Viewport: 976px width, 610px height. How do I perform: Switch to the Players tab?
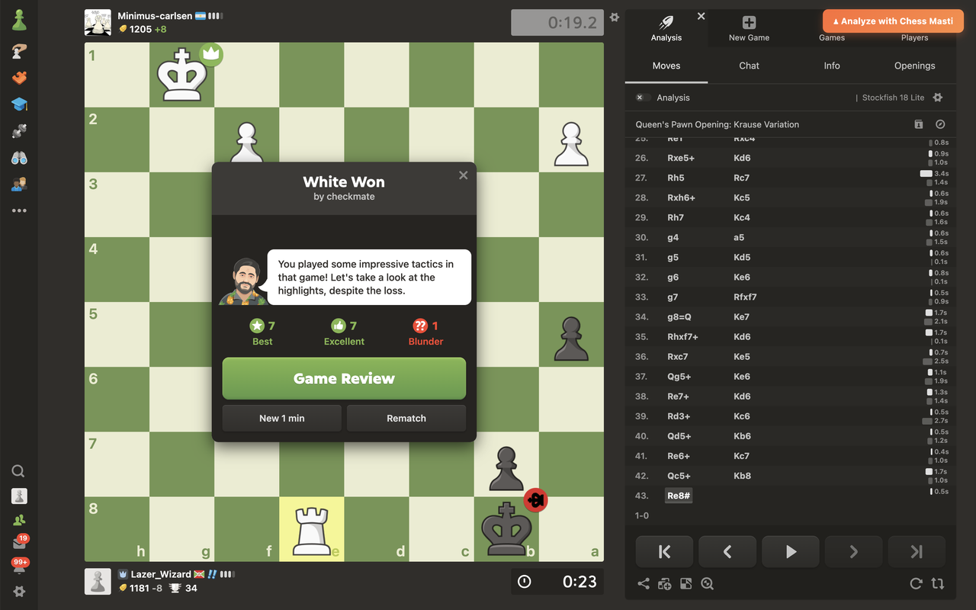914,37
